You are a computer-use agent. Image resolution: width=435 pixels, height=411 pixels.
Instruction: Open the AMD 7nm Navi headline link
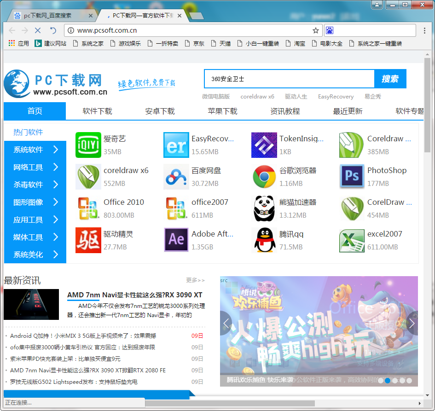click(135, 295)
